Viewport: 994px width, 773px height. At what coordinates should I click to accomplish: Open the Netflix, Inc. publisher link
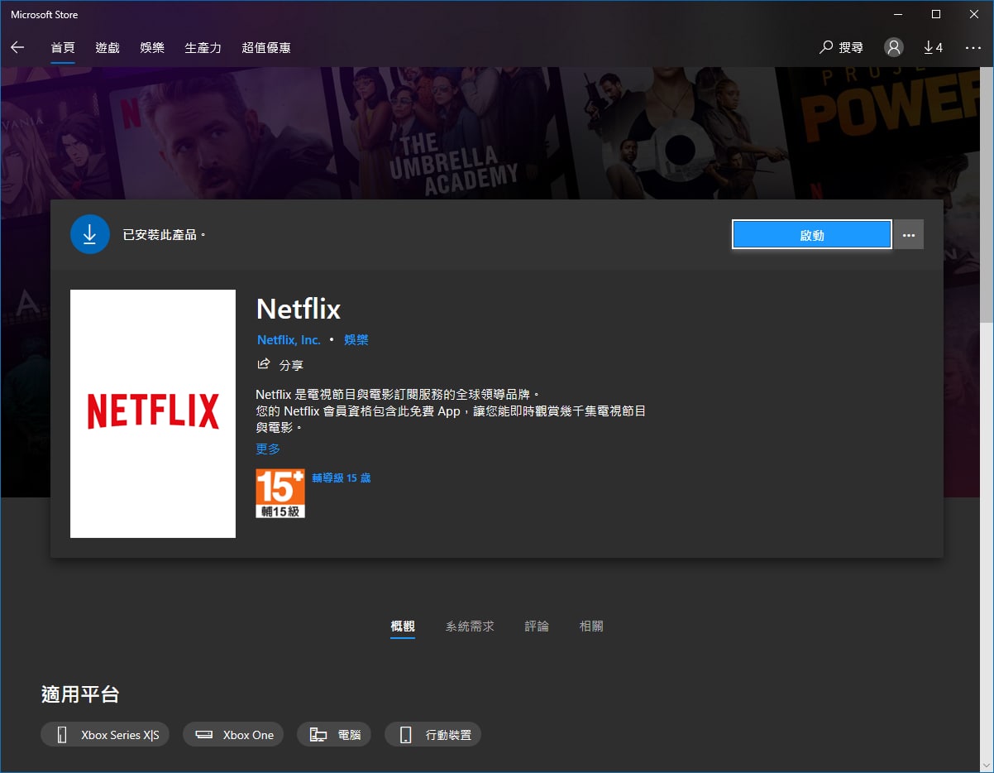pos(289,340)
